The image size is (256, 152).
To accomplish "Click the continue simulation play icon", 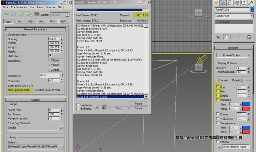I will (x=29, y=14).
